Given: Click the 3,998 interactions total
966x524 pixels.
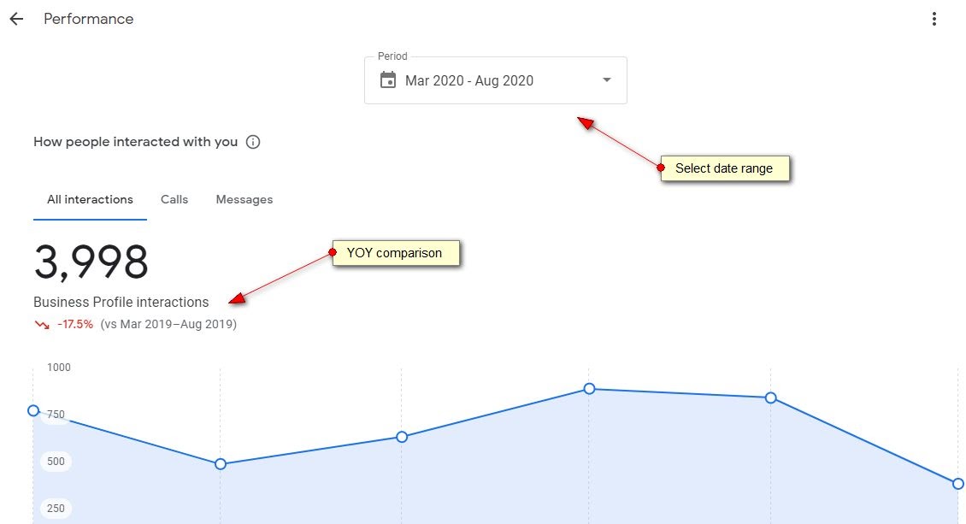Looking at the screenshot, I should click(x=91, y=262).
